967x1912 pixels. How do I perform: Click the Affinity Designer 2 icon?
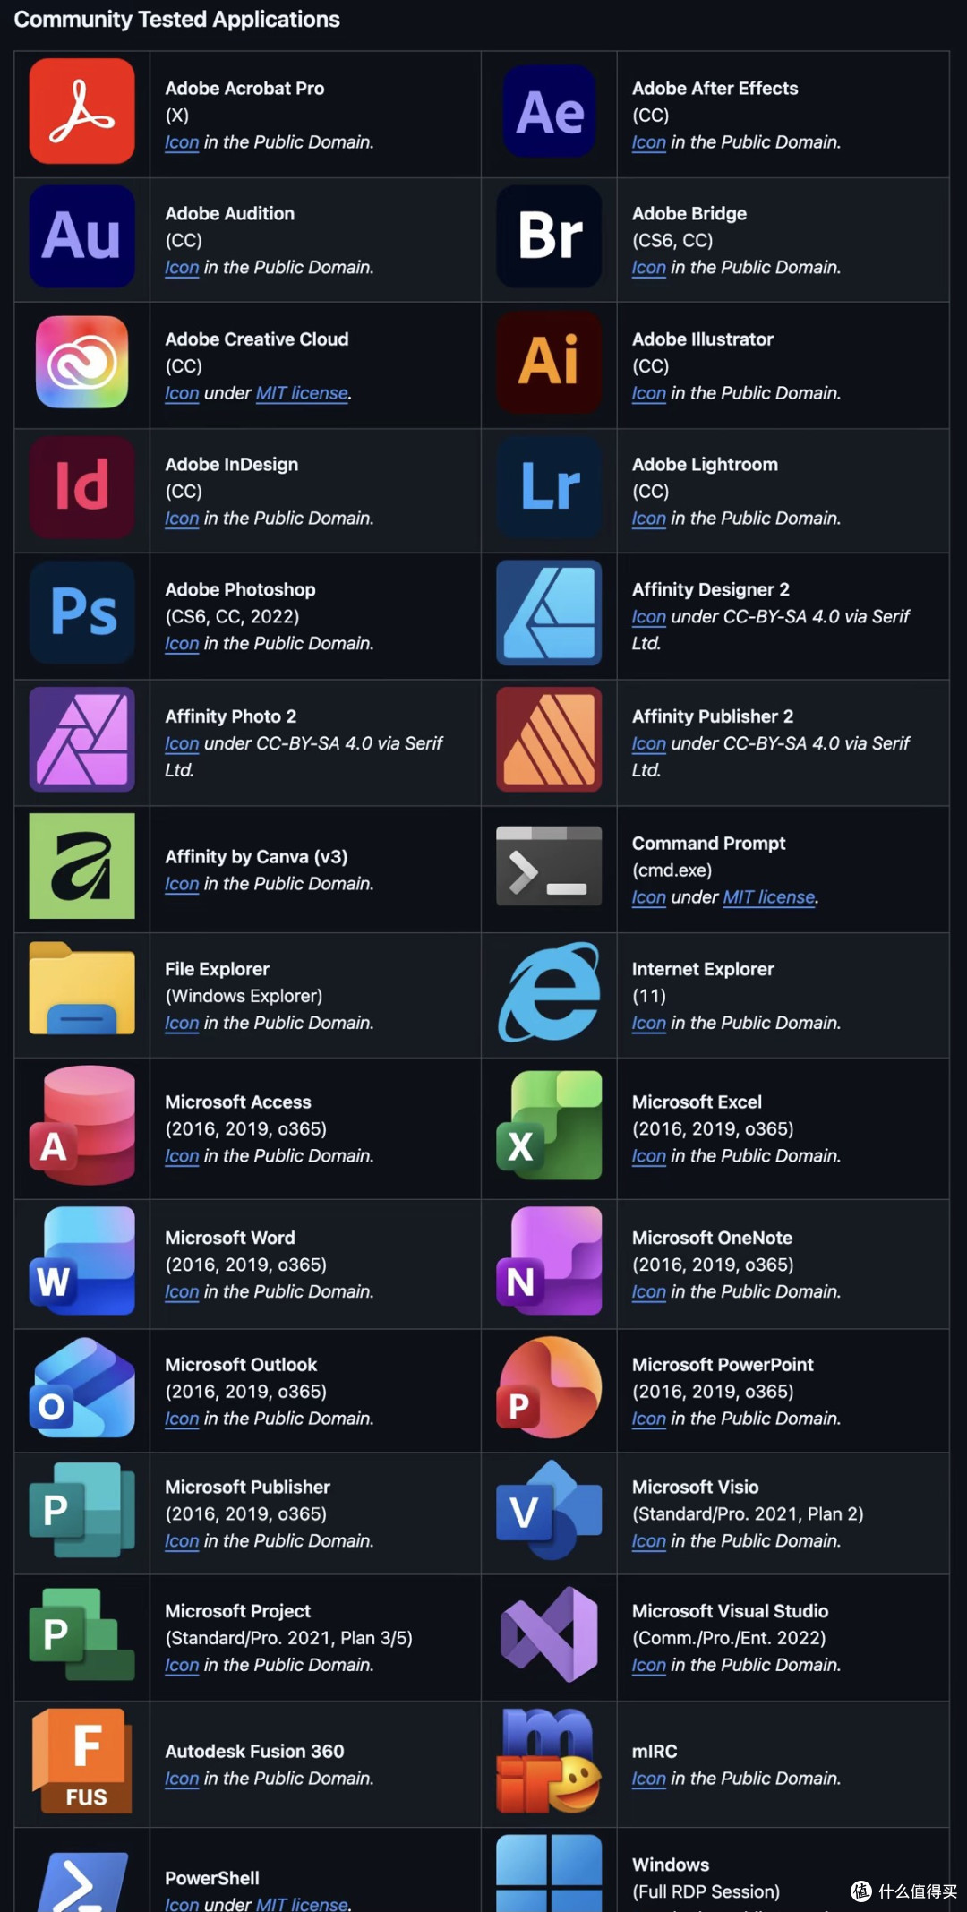coord(549,613)
